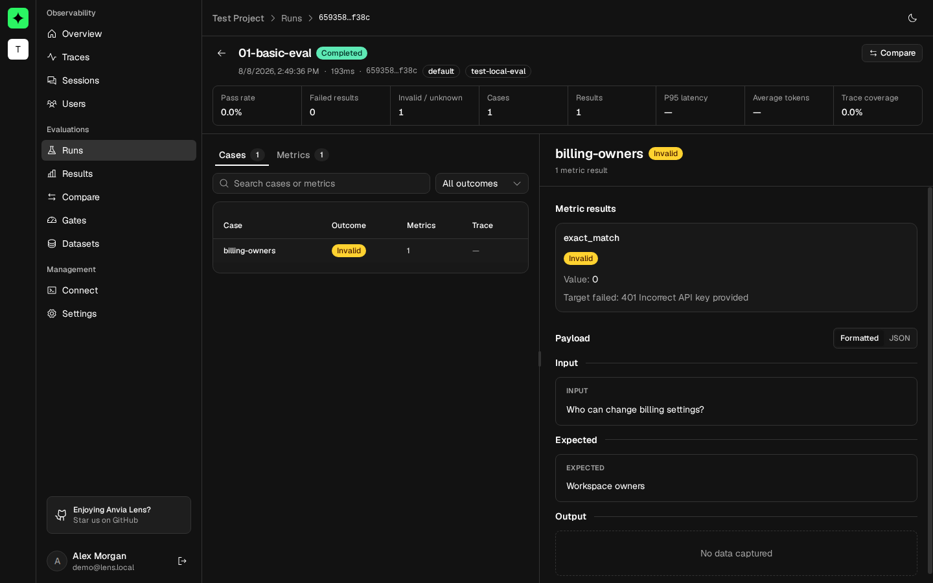
Task: Click the exact_match metric result
Action: [x=736, y=268]
